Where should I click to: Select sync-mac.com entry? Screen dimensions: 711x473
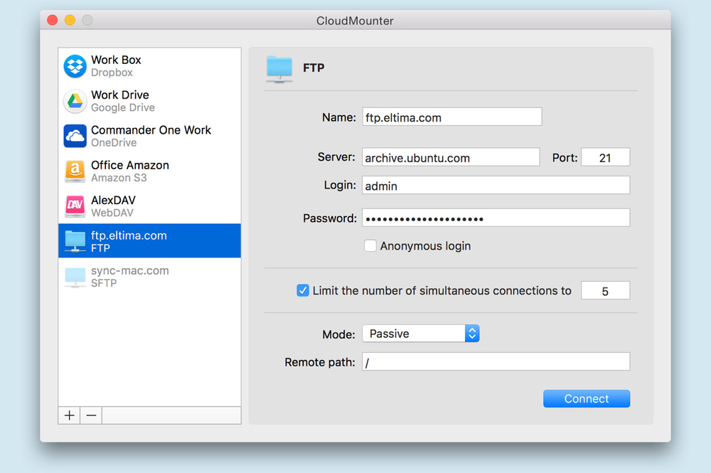tap(149, 276)
